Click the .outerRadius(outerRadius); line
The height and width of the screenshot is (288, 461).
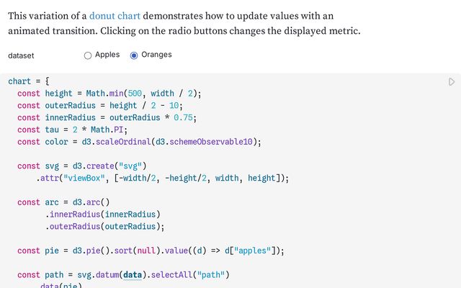[105, 227]
